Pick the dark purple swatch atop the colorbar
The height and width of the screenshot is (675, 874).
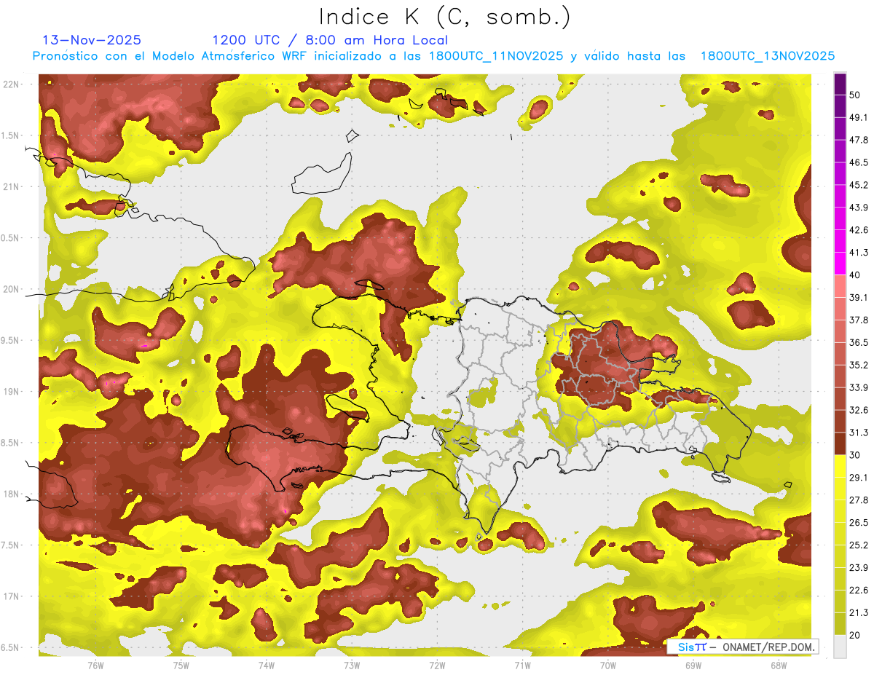point(840,84)
